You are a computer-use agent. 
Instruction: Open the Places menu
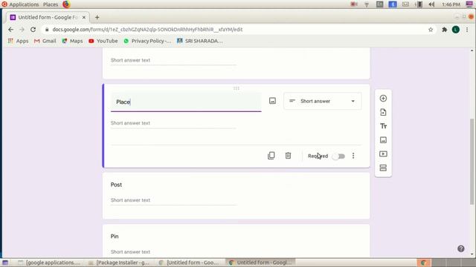coord(51,4)
